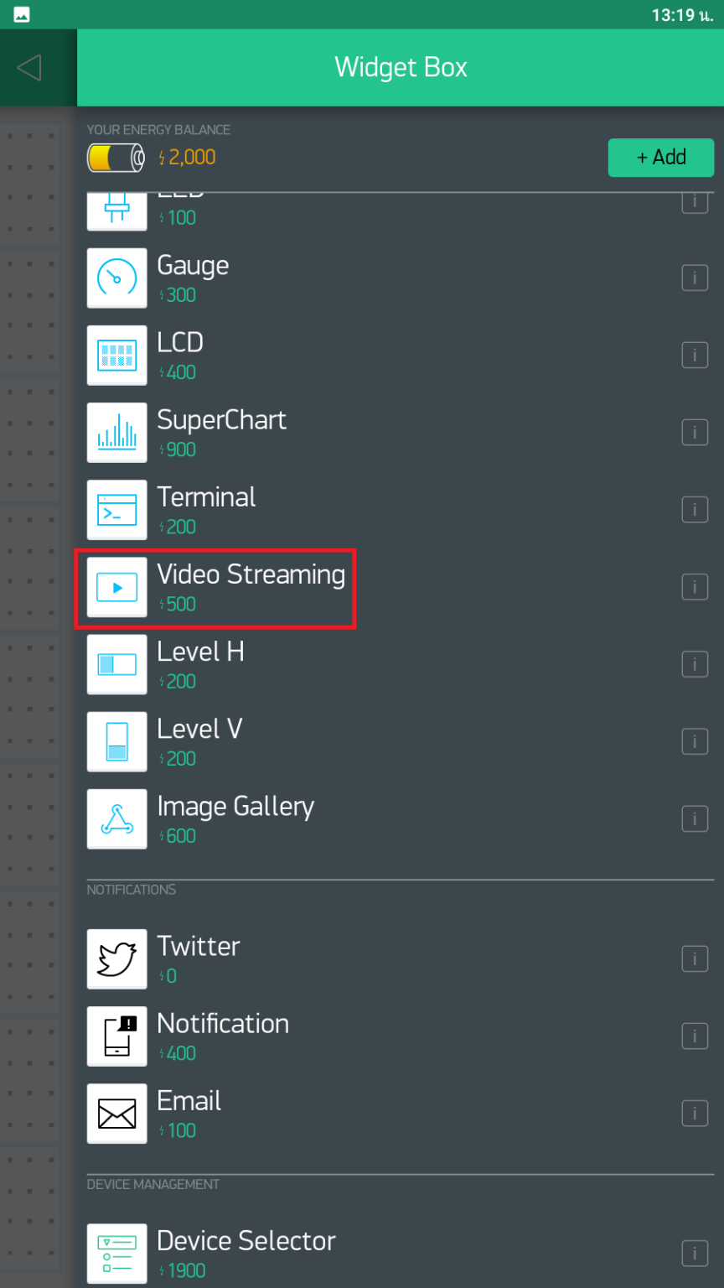
Task: Open the image notification in status bar
Action: point(22,14)
